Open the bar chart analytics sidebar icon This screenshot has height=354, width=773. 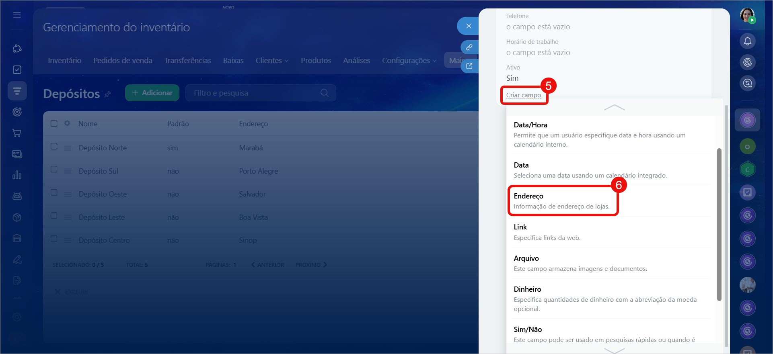(17, 175)
